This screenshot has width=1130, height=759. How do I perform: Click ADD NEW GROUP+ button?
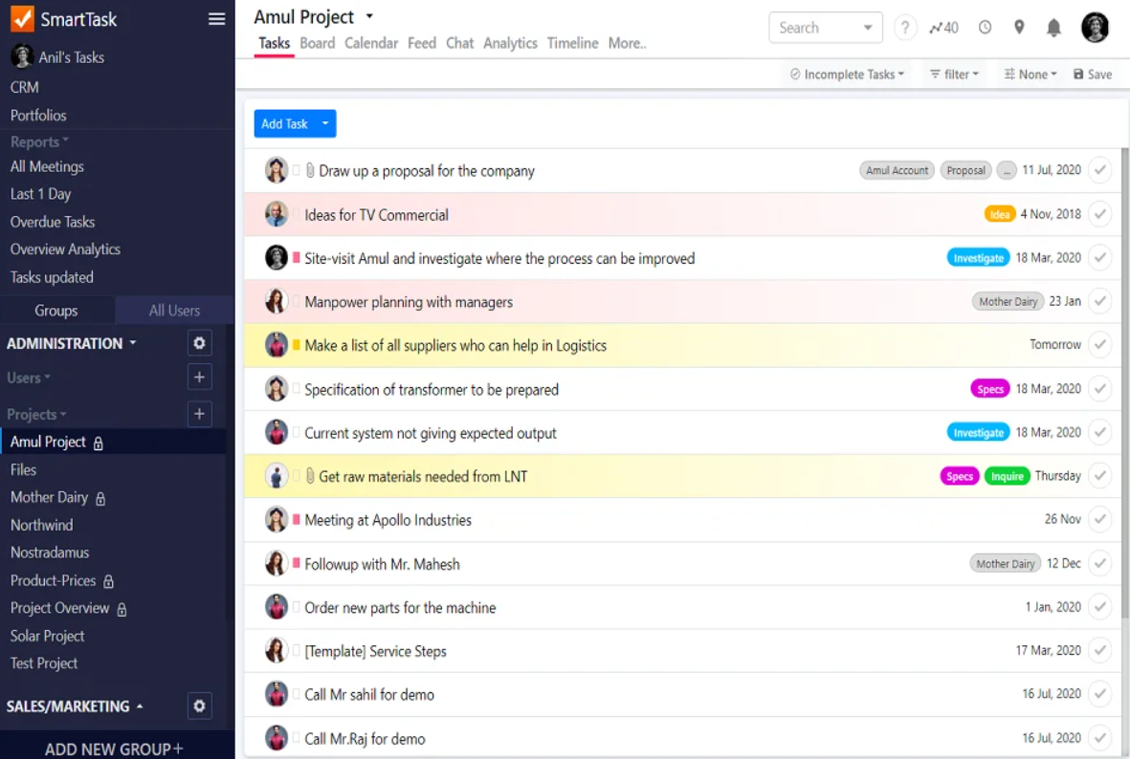point(114,748)
